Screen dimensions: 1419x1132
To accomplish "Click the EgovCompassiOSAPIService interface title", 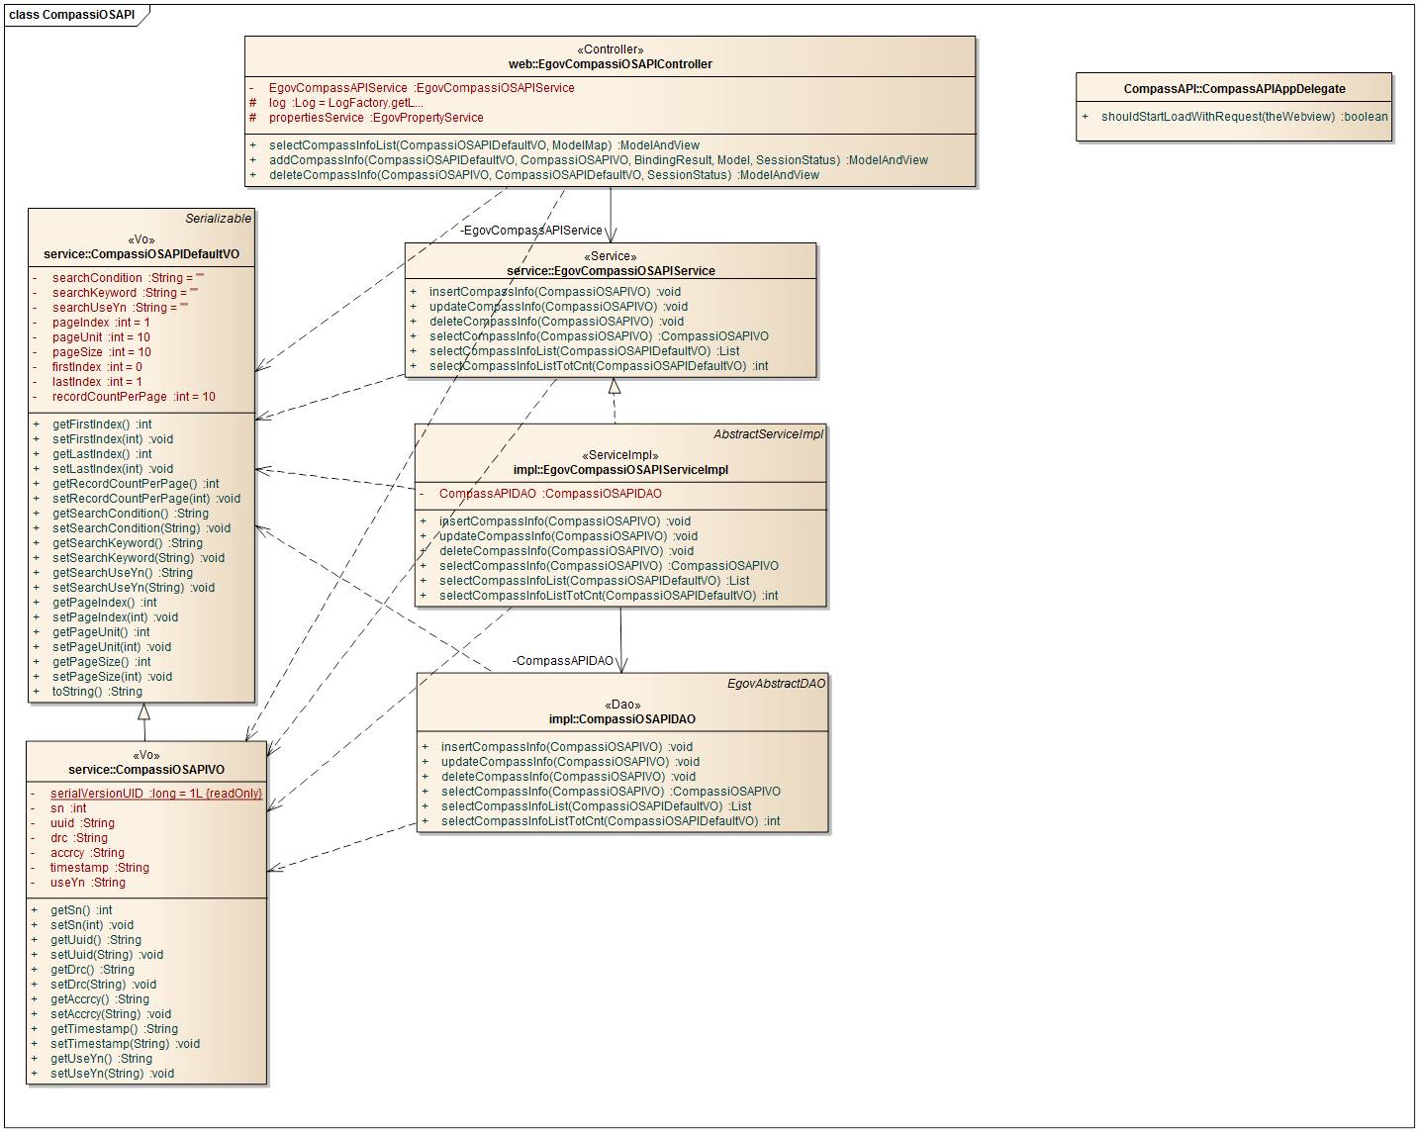I will click(x=611, y=270).
